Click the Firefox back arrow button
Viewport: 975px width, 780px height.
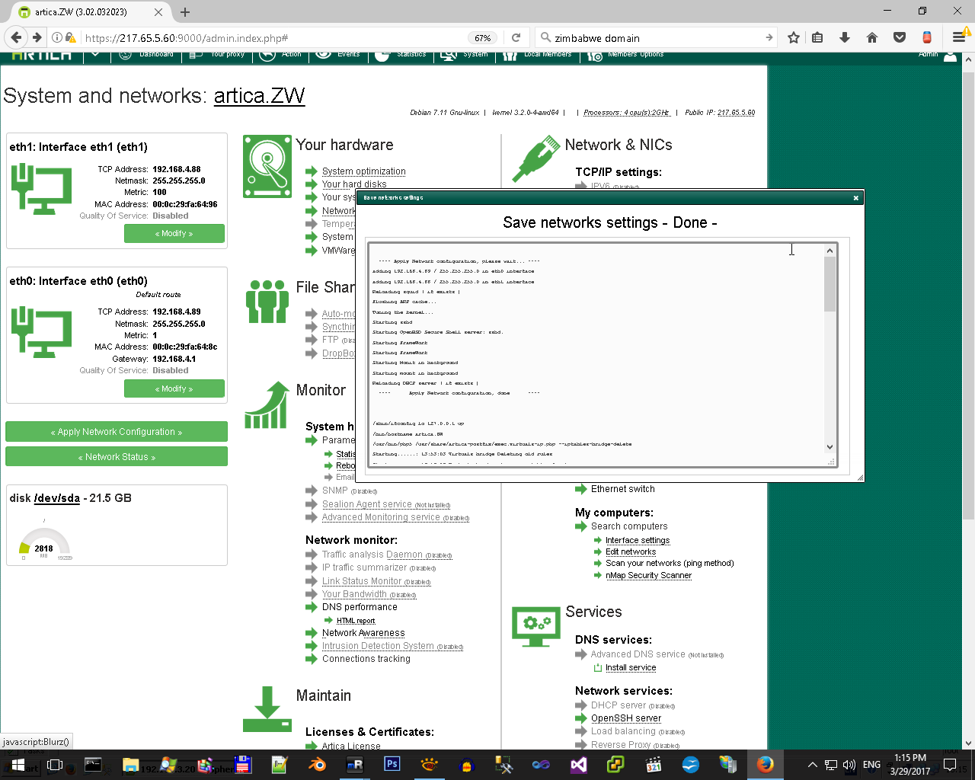point(17,37)
